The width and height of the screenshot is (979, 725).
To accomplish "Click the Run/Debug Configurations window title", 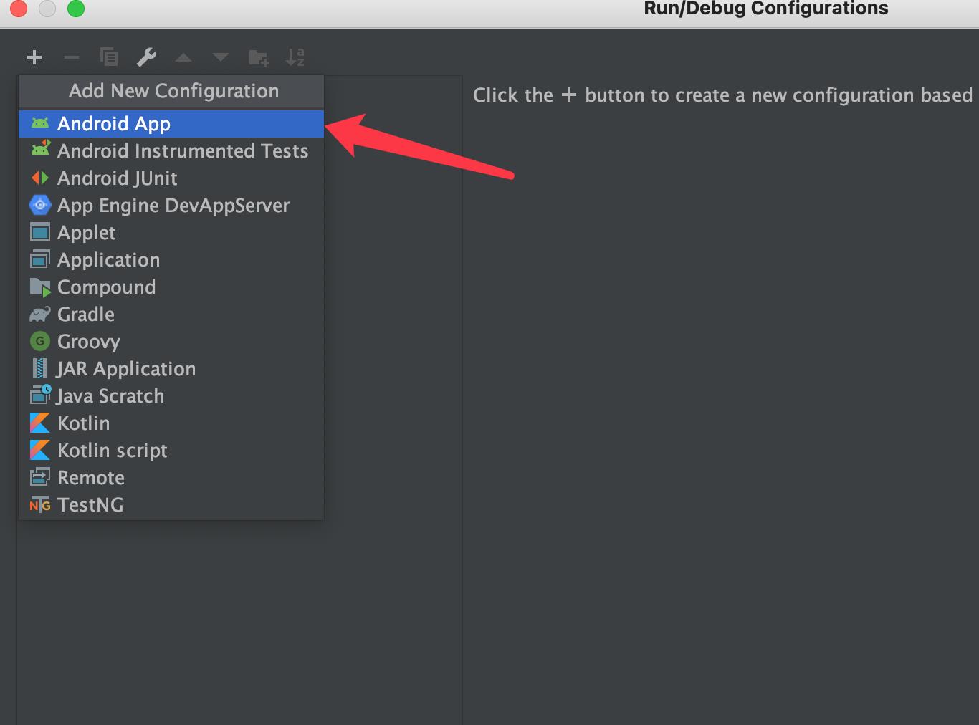I will (765, 9).
